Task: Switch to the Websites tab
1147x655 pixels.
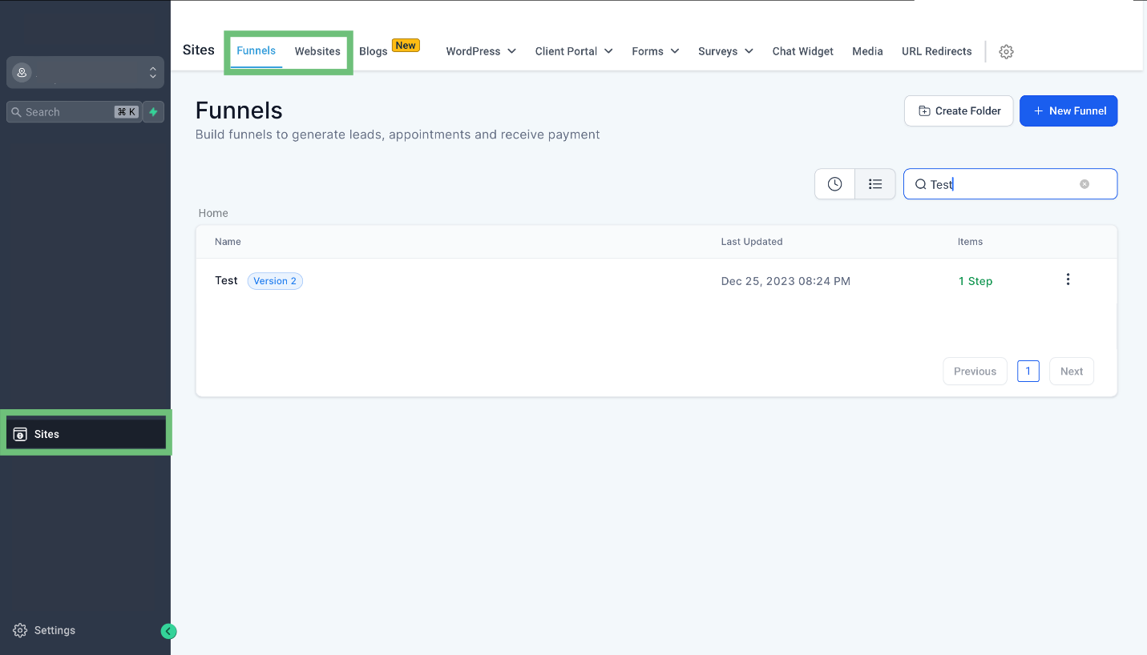Action: point(317,51)
